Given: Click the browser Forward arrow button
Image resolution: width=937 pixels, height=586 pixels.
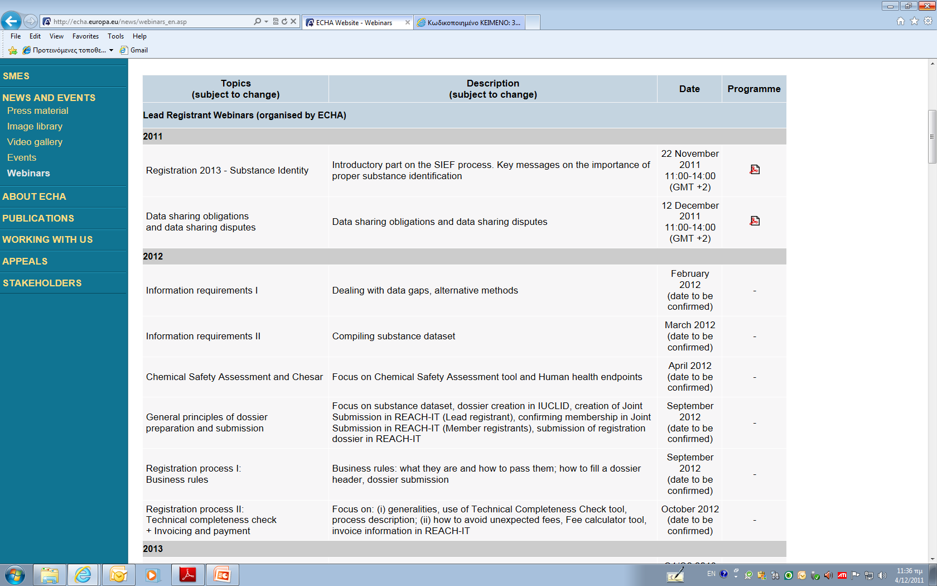Looking at the screenshot, I should pos(31,21).
